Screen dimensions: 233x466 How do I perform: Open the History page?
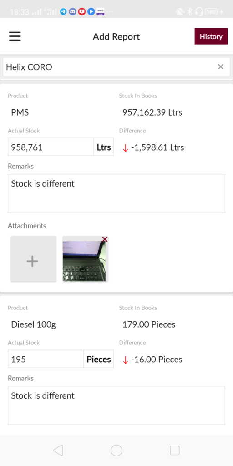211,36
